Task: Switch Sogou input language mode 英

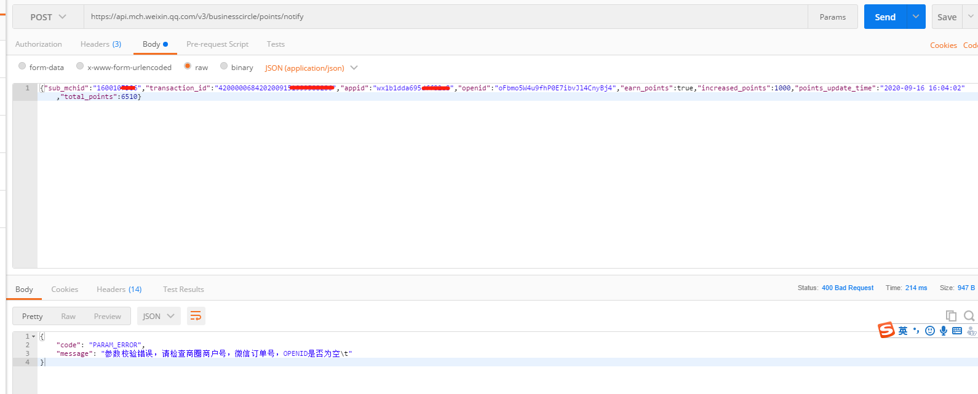Action: [903, 331]
